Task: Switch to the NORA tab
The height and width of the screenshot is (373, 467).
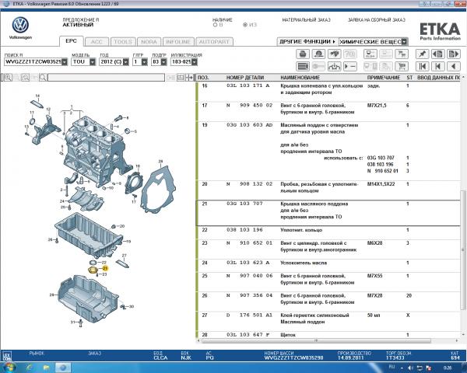Action: [149, 42]
